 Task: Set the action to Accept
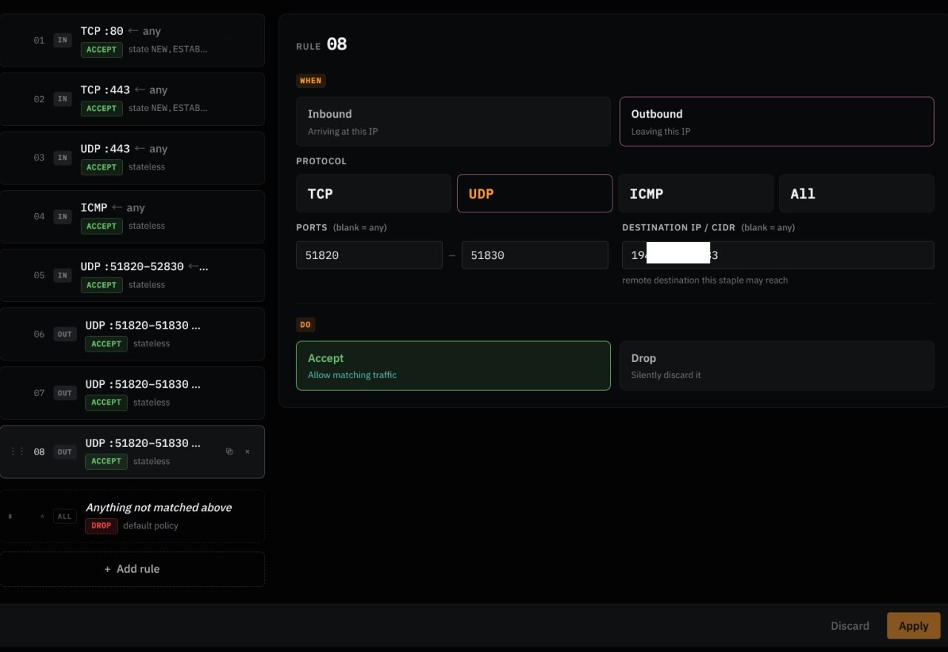453,366
